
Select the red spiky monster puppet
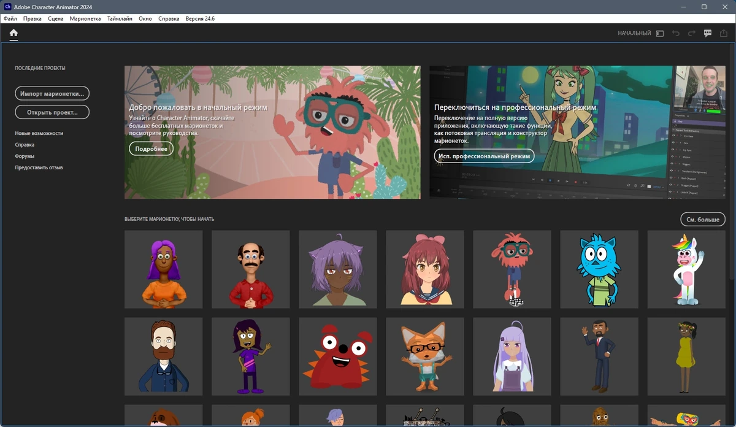(x=338, y=356)
